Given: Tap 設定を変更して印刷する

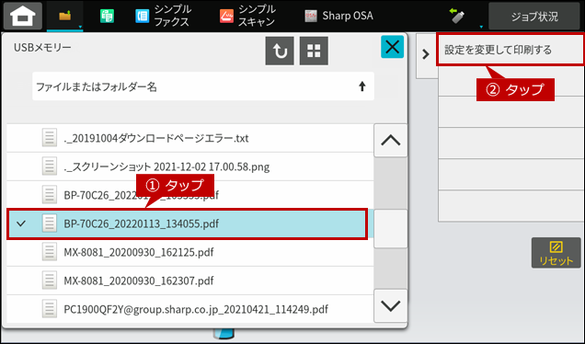Looking at the screenshot, I should click(510, 50).
